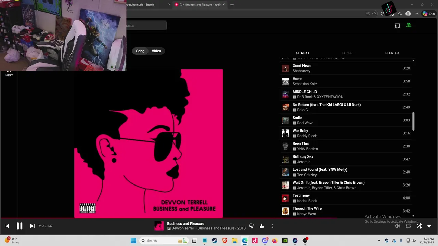This screenshot has height=246, width=438.
Task: Open Discord from the taskbar
Action: click(x=265, y=241)
